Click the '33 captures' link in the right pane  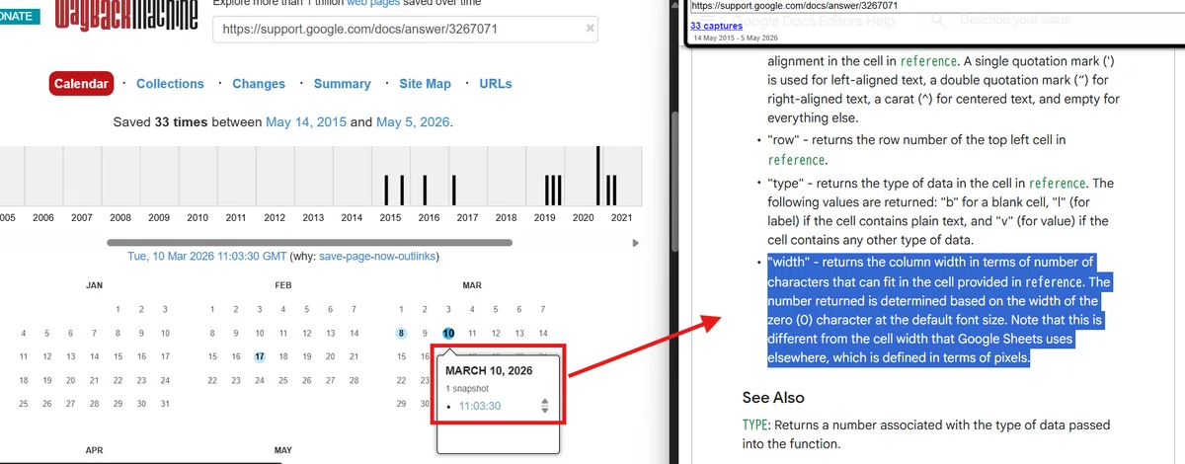716,26
